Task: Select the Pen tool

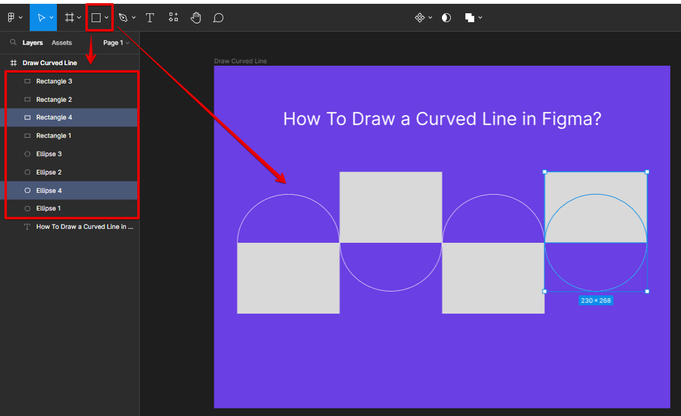Action: [x=123, y=18]
